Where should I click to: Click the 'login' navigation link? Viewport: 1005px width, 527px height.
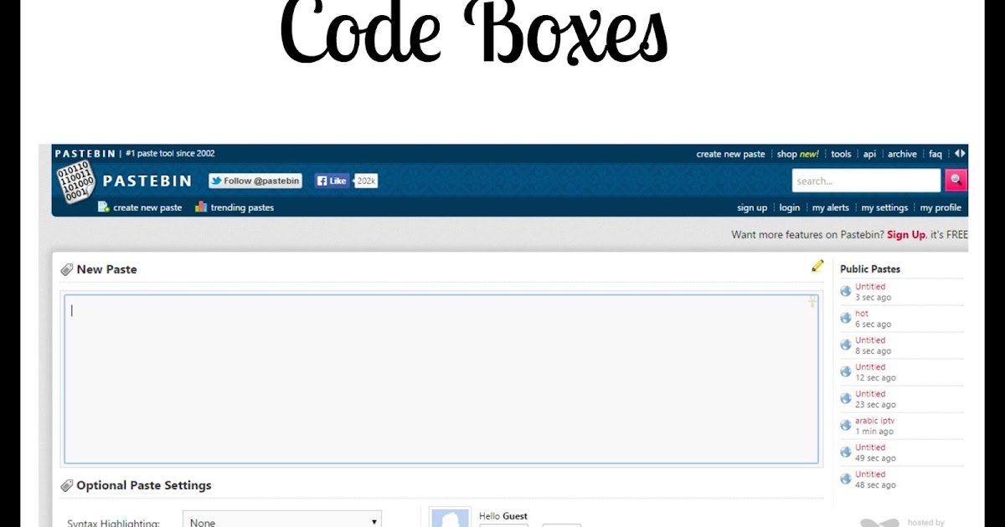790,207
